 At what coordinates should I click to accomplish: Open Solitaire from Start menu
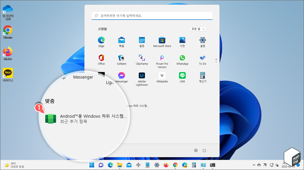click(122, 60)
